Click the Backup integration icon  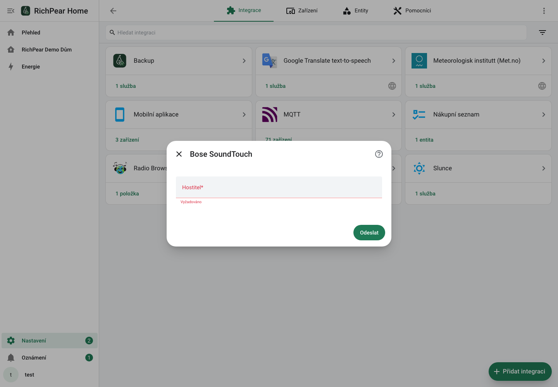[120, 61]
